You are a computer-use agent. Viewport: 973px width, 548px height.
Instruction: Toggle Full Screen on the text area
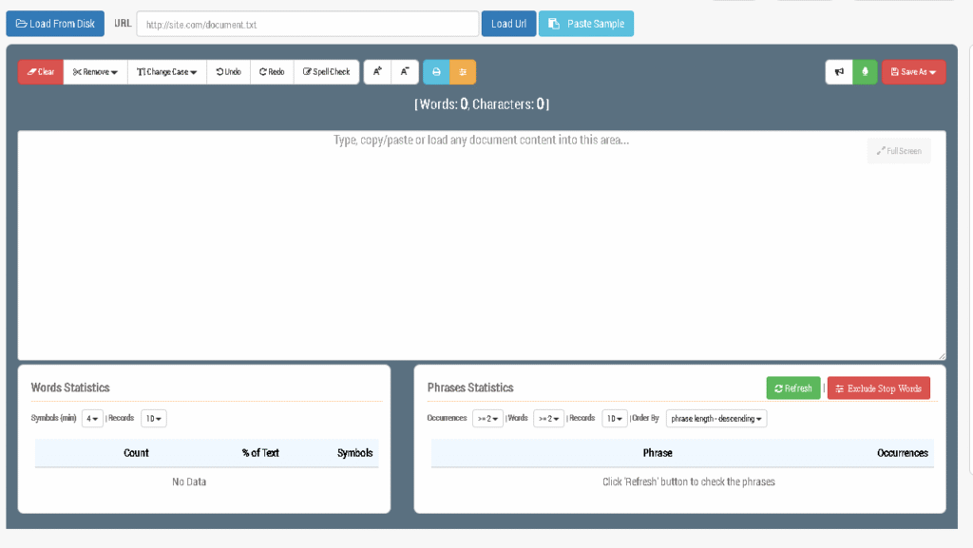[x=898, y=150]
